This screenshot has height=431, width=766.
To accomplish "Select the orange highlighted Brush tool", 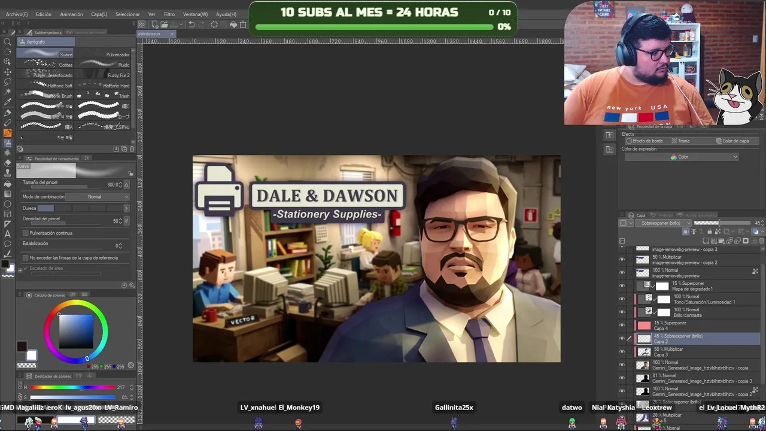I will point(8,132).
